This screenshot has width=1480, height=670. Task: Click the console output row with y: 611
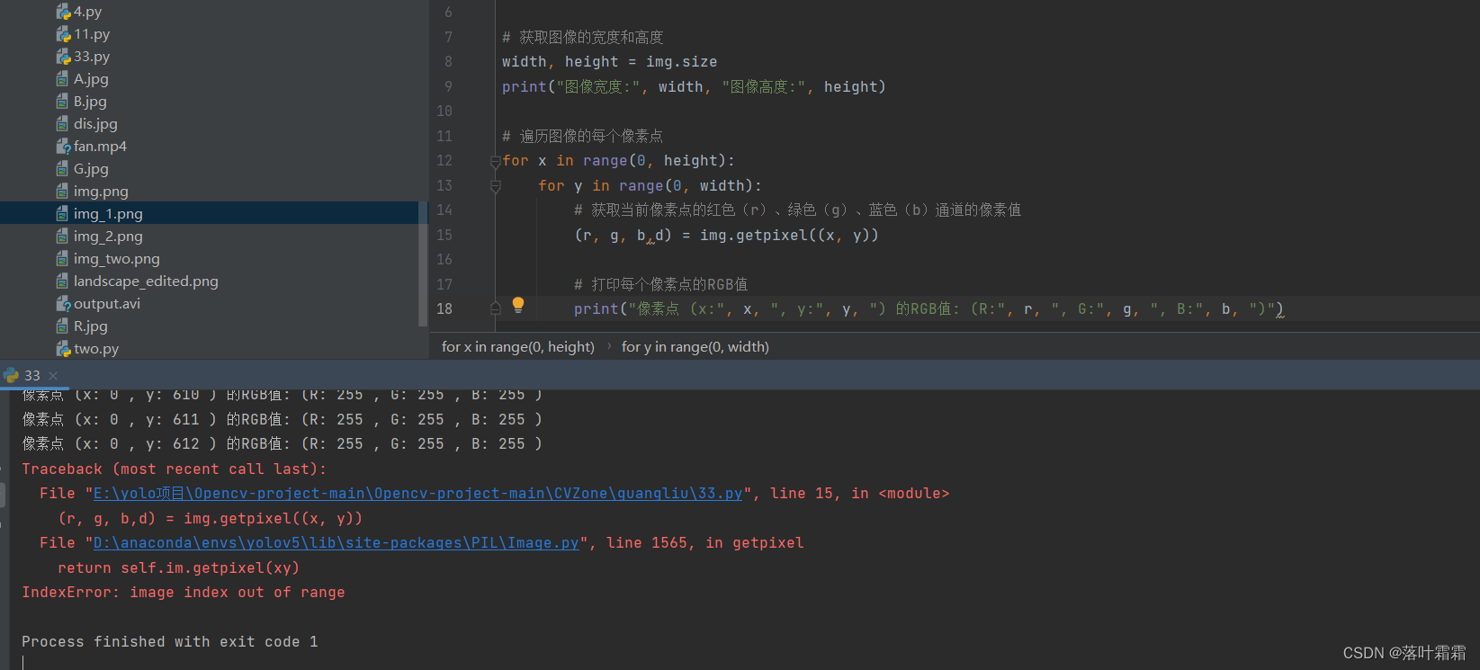coord(282,420)
